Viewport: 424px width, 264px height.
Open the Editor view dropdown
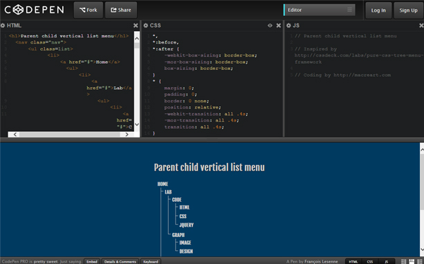click(320, 10)
